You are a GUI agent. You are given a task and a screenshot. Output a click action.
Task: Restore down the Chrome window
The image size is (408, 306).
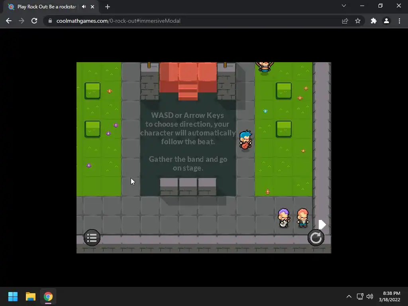[x=381, y=6]
